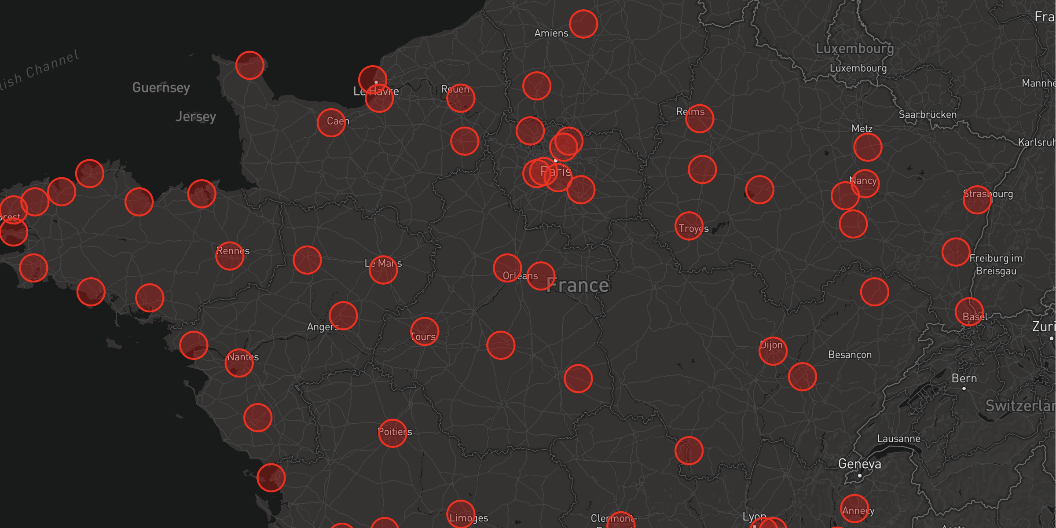Click the marker on Rouen

[x=460, y=98]
